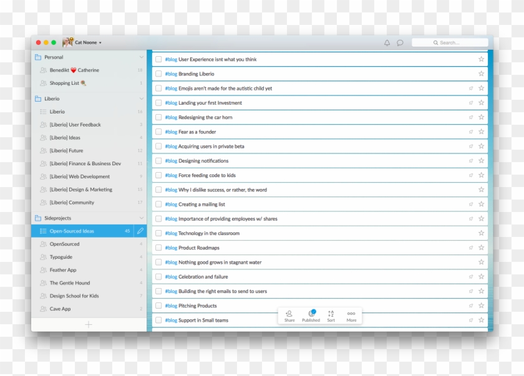This screenshot has height=376, width=524.
Task: Open the 'Pitching Products' task
Action: [198, 306]
